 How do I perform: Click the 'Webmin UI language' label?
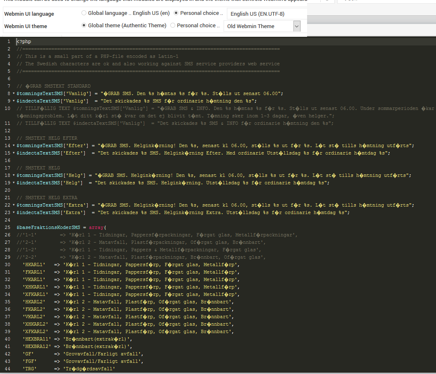29,14
